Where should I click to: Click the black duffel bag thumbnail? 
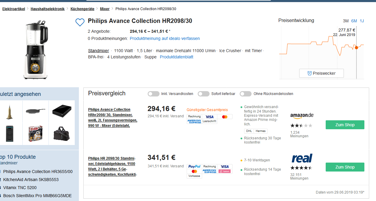tap(61, 133)
